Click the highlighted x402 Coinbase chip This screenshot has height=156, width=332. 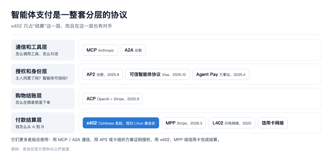point(121,123)
